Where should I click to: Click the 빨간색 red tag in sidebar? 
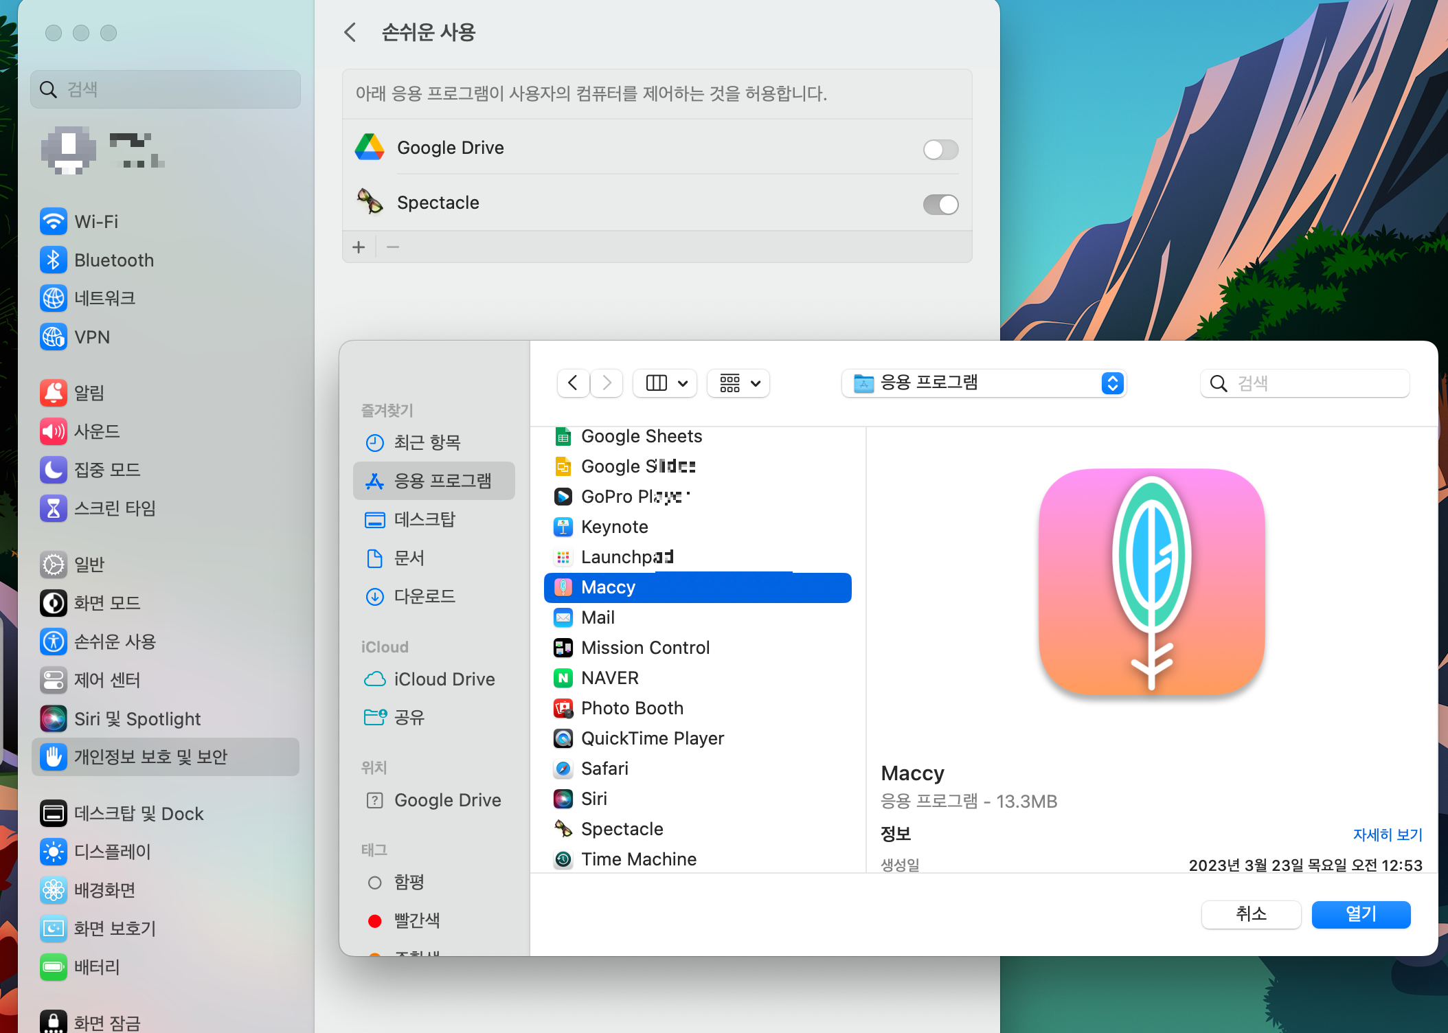(x=416, y=920)
